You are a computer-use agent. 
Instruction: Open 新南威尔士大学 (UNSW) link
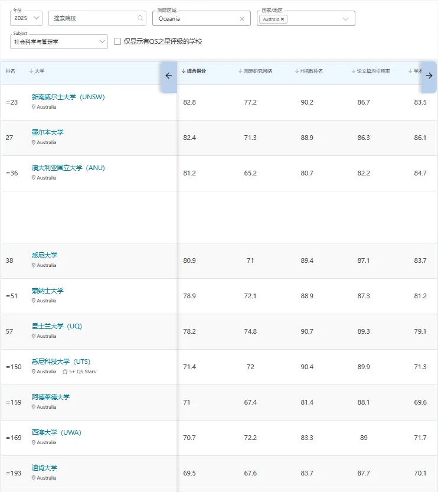coord(68,97)
